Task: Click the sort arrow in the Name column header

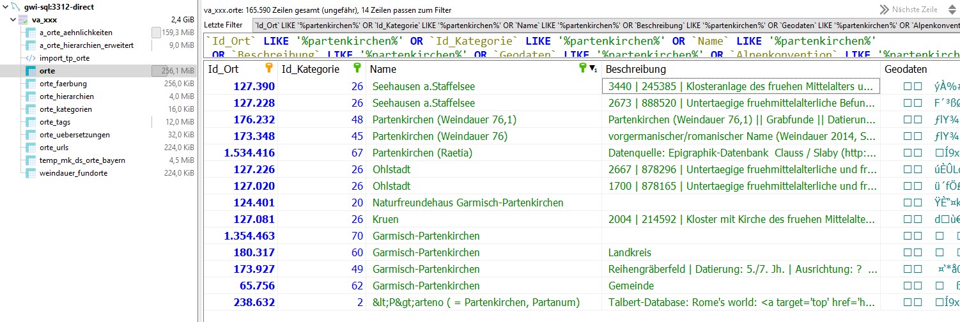Action: point(594,69)
